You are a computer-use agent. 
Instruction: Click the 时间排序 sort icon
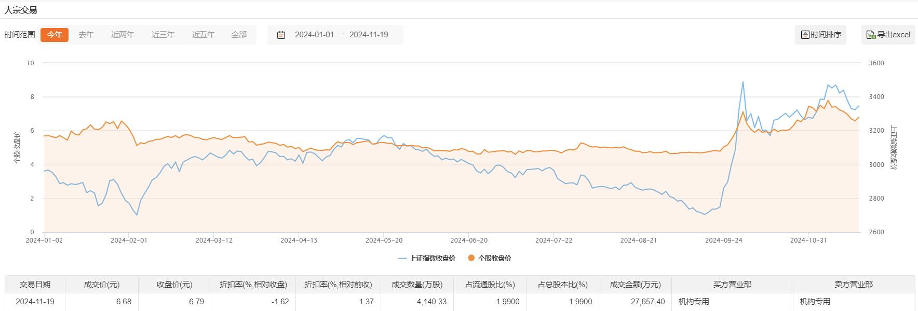pos(805,35)
